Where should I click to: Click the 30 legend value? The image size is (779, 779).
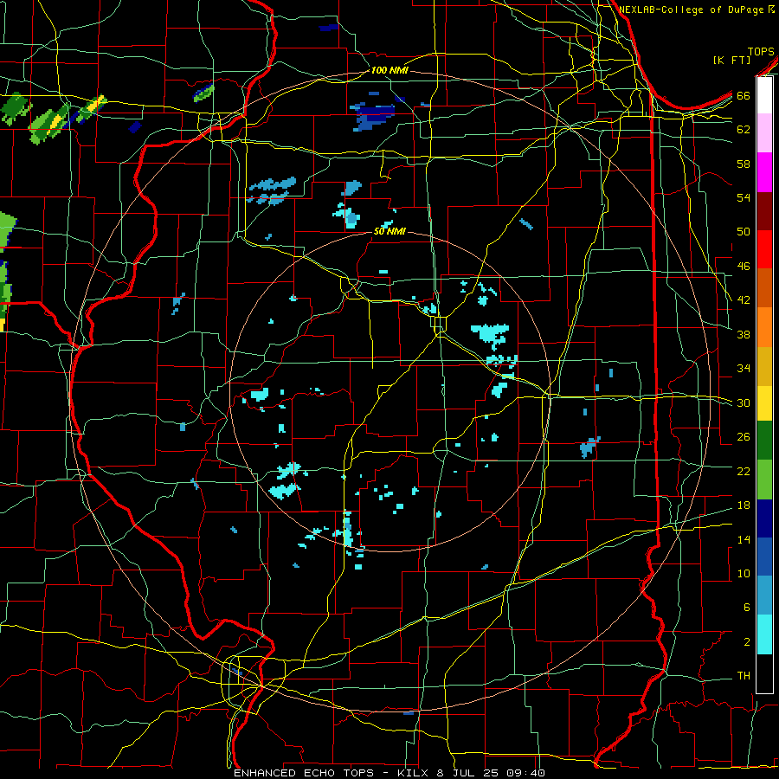click(x=744, y=402)
